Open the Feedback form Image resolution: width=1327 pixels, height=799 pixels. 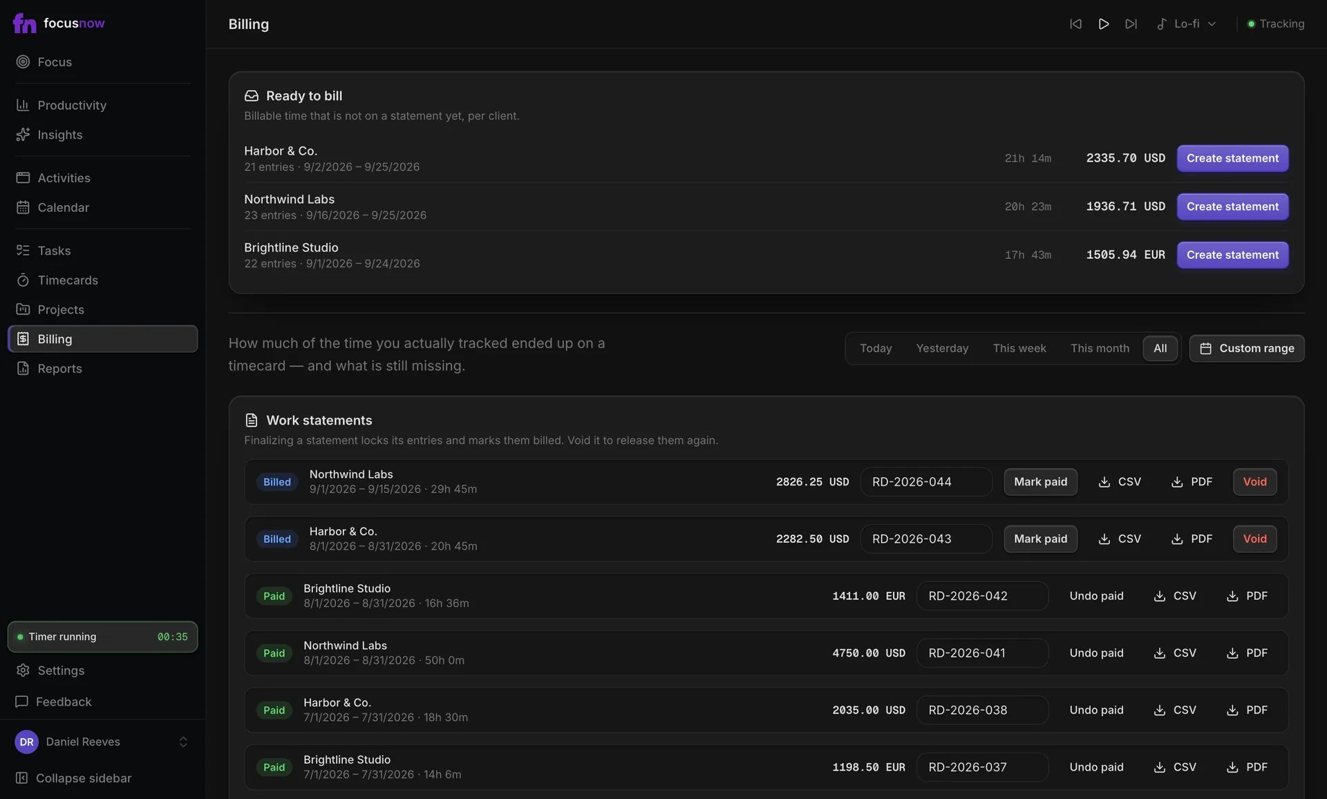click(102, 701)
